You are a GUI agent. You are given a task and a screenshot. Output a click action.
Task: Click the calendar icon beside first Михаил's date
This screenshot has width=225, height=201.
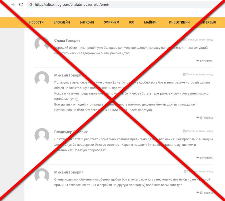coord(184,74)
